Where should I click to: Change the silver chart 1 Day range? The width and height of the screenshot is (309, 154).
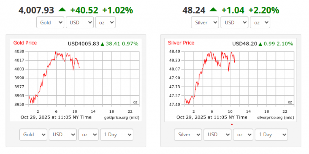pyautogui.click(x=271, y=135)
